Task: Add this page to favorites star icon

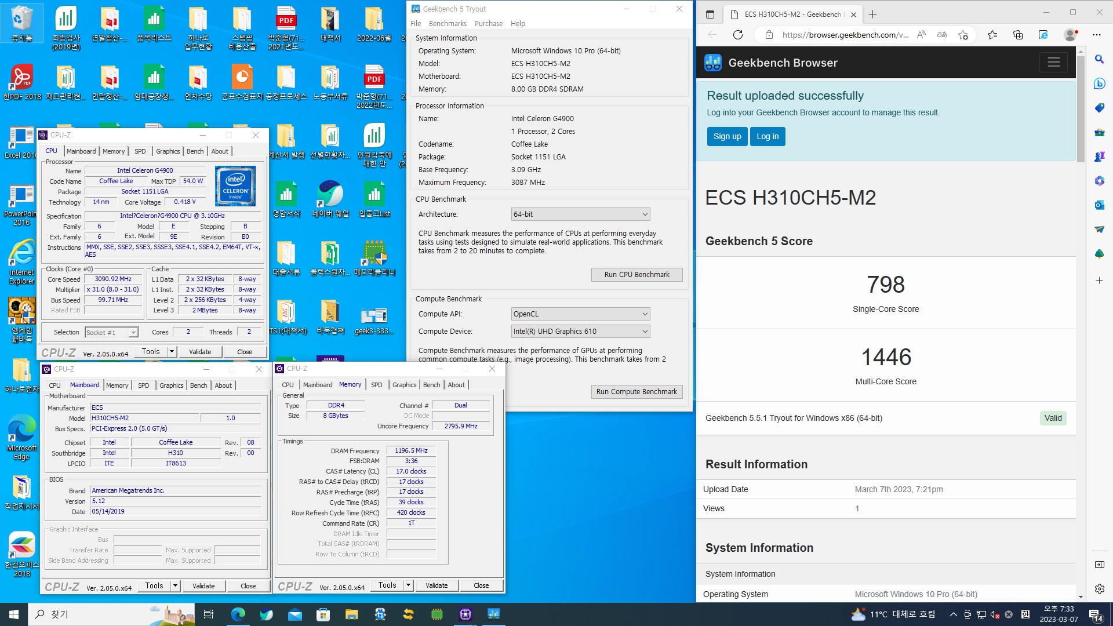Action: [x=963, y=35]
